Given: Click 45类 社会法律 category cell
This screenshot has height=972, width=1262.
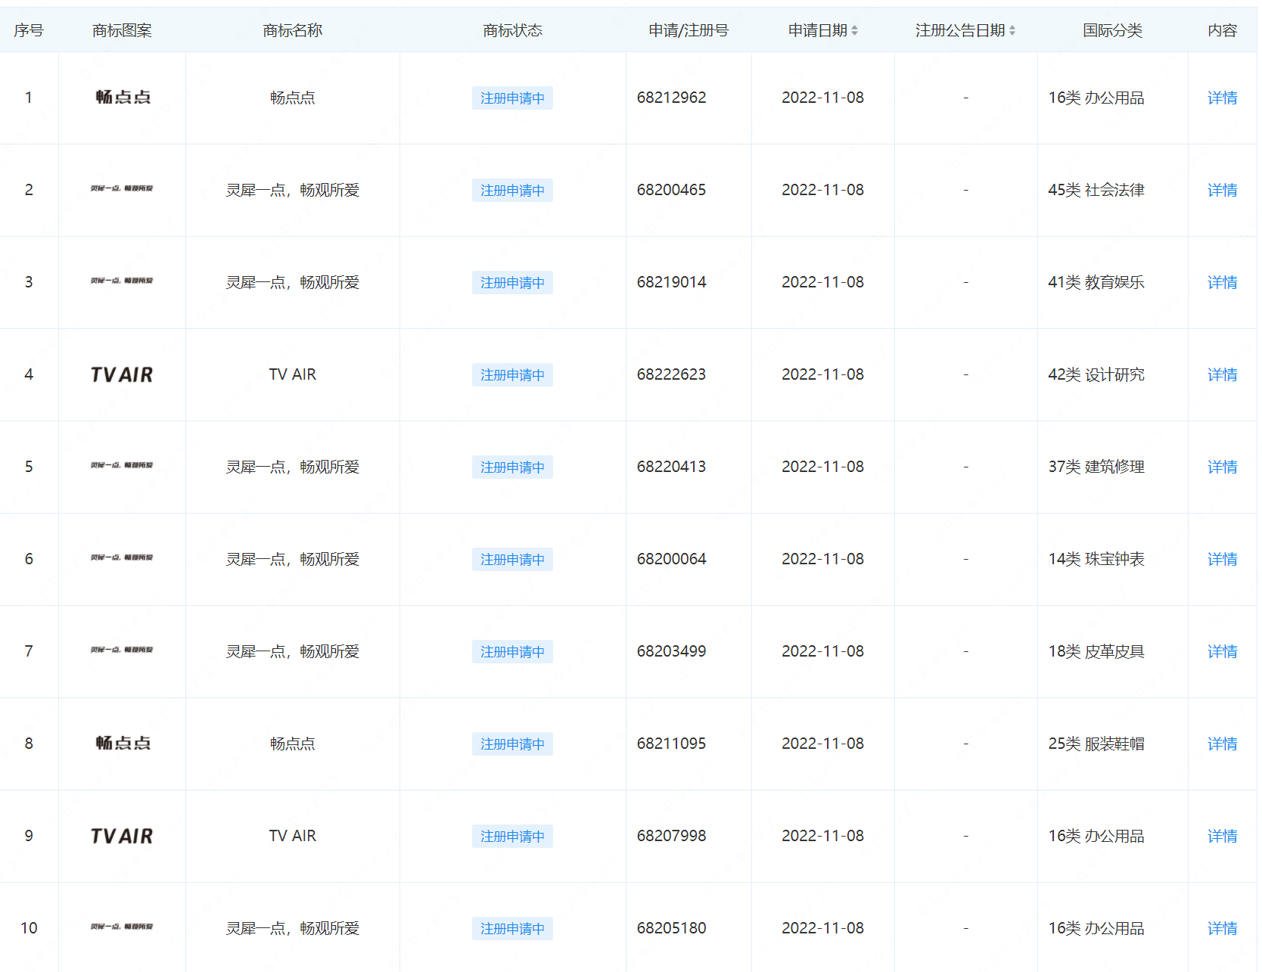Looking at the screenshot, I should click(1096, 190).
